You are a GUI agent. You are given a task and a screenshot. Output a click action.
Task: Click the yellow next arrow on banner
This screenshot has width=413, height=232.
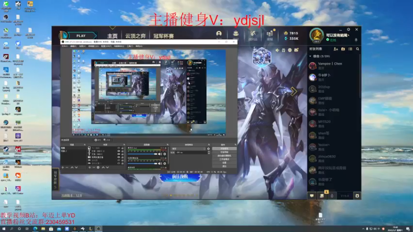[x=294, y=91]
